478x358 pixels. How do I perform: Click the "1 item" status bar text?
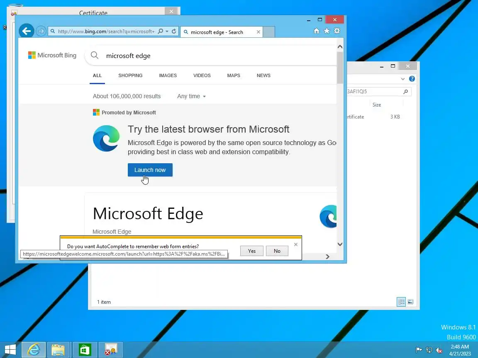[x=104, y=302]
